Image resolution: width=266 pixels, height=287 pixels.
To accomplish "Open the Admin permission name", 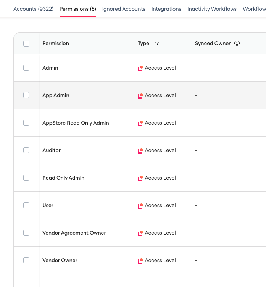I will pos(50,68).
